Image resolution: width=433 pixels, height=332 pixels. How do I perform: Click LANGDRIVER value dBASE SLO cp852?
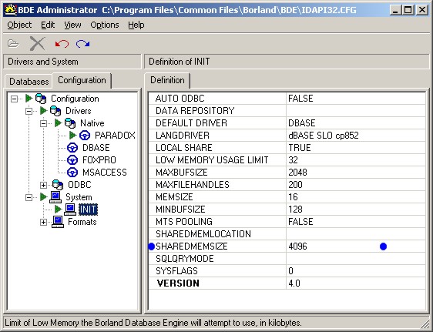point(323,136)
